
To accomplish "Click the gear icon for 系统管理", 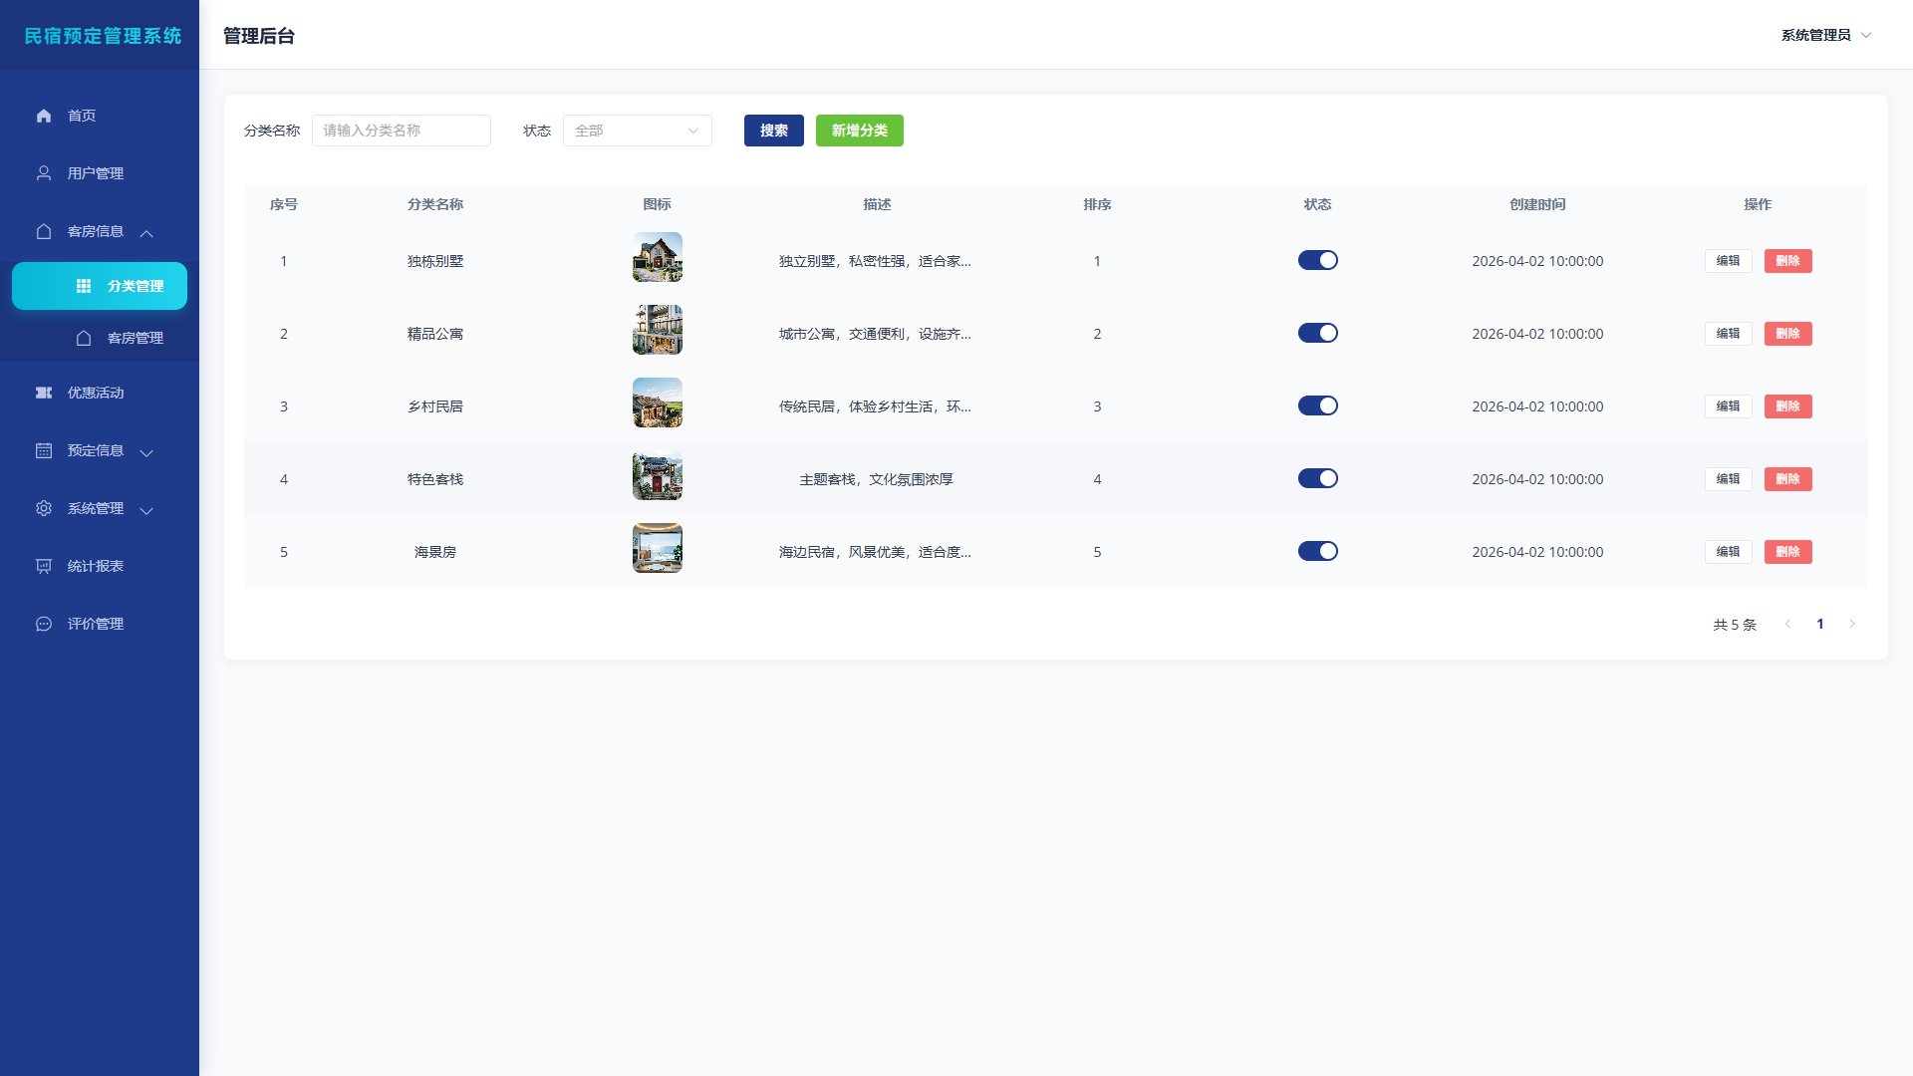I will (x=44, y=508).
